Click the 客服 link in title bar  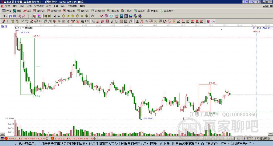246,2
